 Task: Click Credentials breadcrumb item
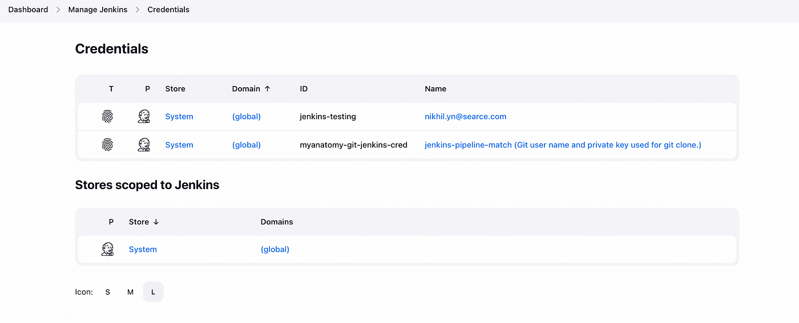click(x=168, y=10)
